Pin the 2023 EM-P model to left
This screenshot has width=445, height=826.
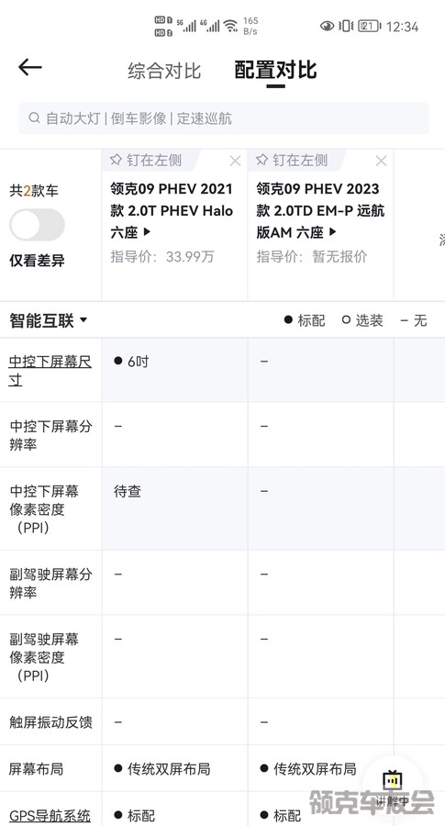292,160
